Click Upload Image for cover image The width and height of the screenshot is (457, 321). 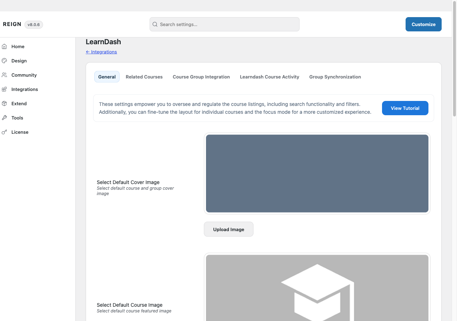point(228,229)
